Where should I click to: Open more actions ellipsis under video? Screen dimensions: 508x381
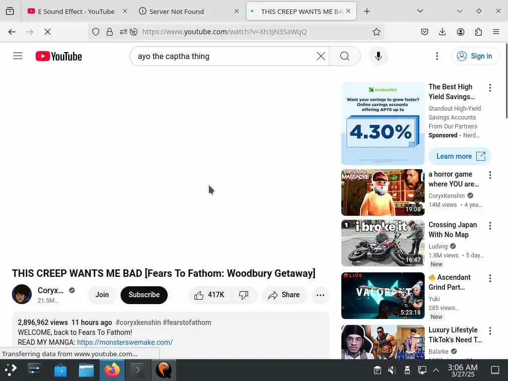[x=320, y=295]
